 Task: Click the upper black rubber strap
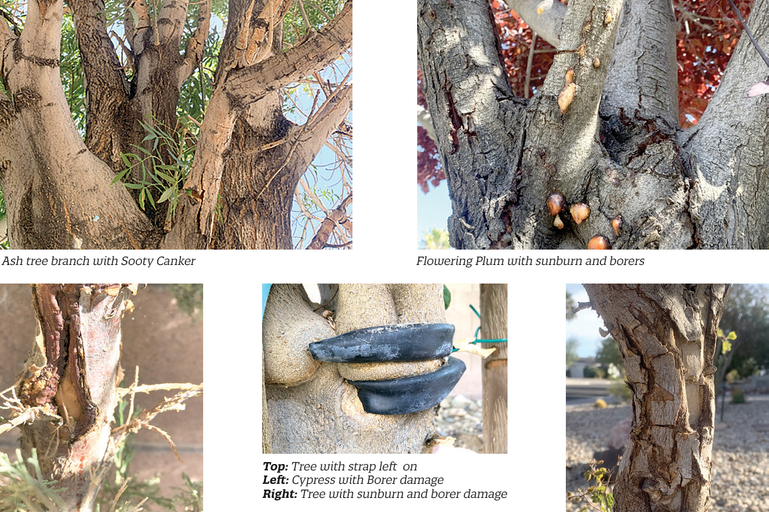(x=382, y=343)
